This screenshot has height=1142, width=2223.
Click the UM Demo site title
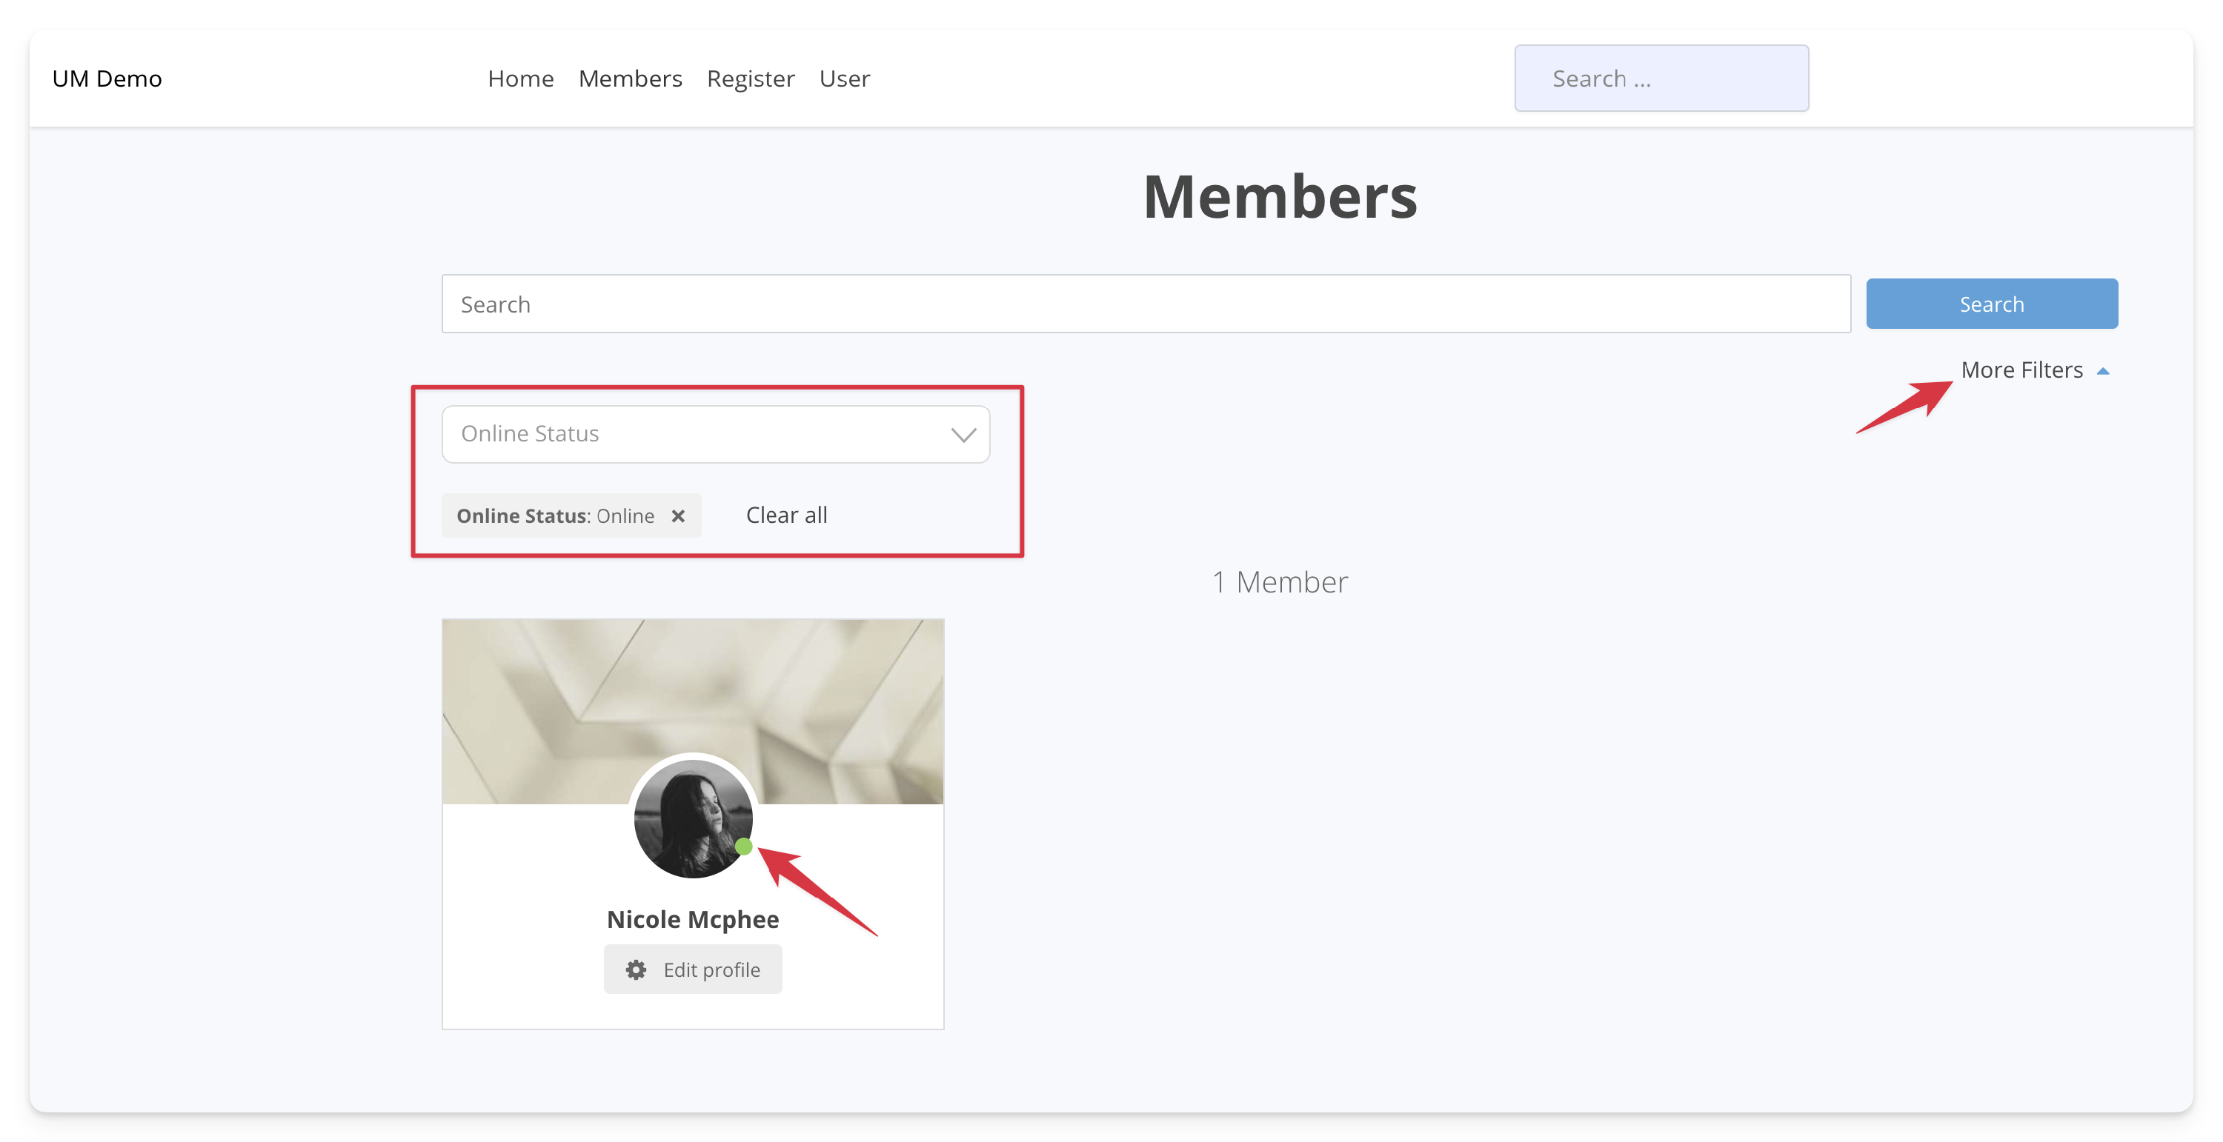(x=107, y=79)
